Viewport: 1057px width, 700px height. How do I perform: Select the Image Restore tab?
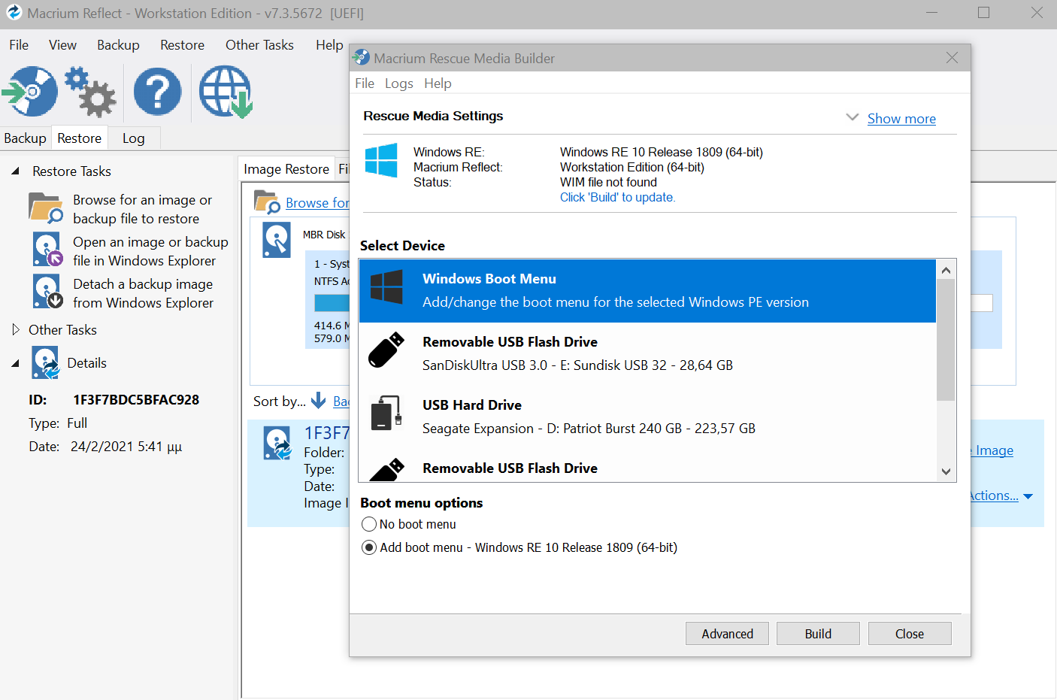click(286, 169)
